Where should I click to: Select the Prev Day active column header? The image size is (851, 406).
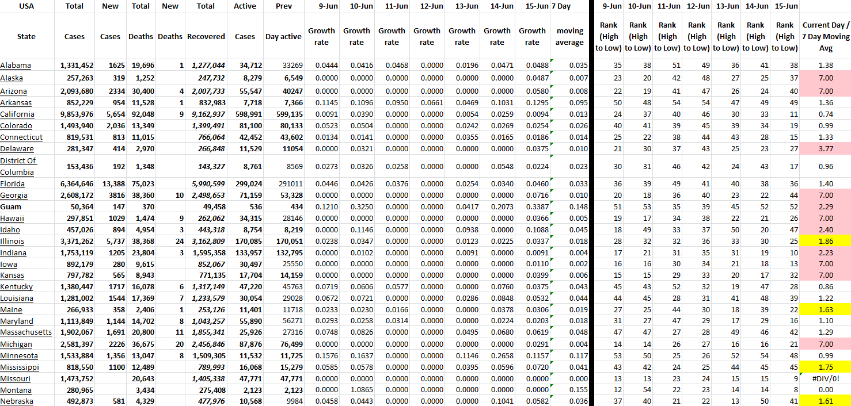pos(283,36)
